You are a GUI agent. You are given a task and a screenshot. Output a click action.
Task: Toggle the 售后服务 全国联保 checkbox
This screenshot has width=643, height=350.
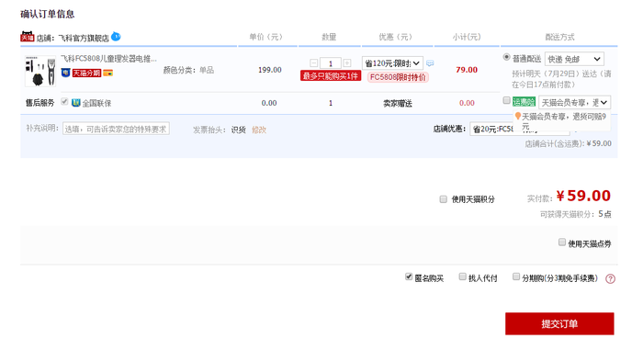pos(64,102)
